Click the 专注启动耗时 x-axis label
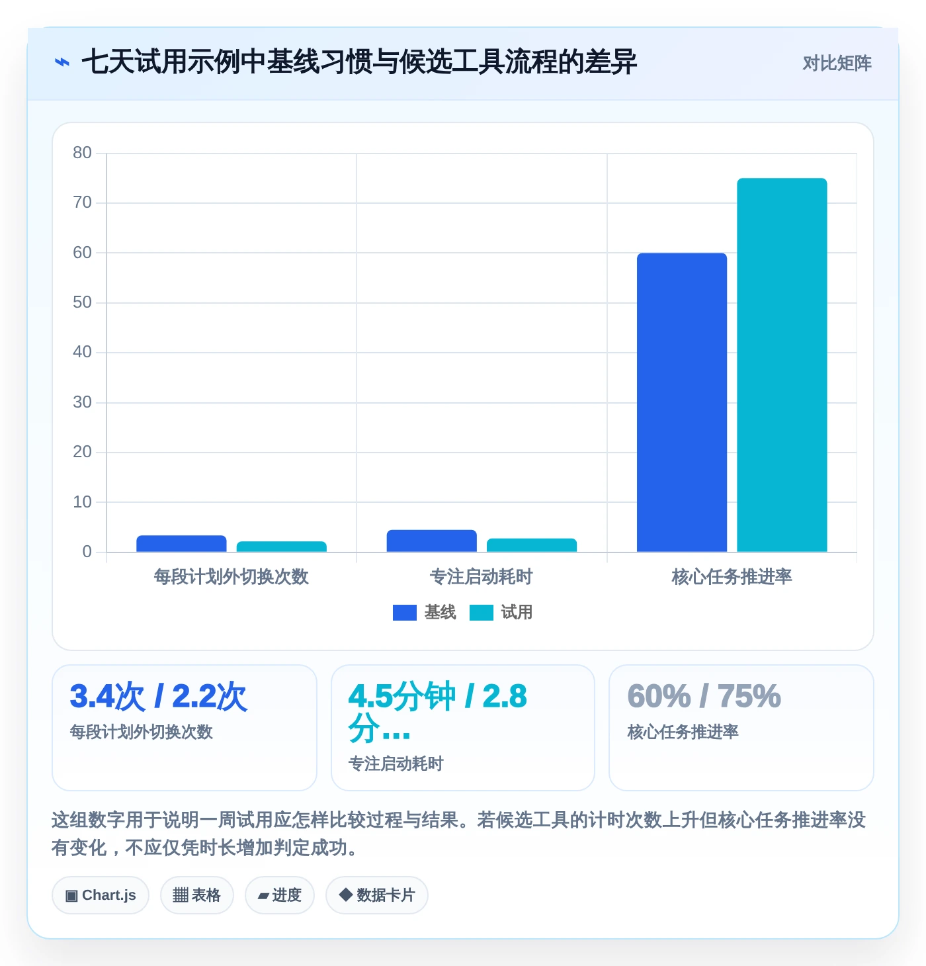This screenshot has height=966, width=926. [x=482, y=577]
